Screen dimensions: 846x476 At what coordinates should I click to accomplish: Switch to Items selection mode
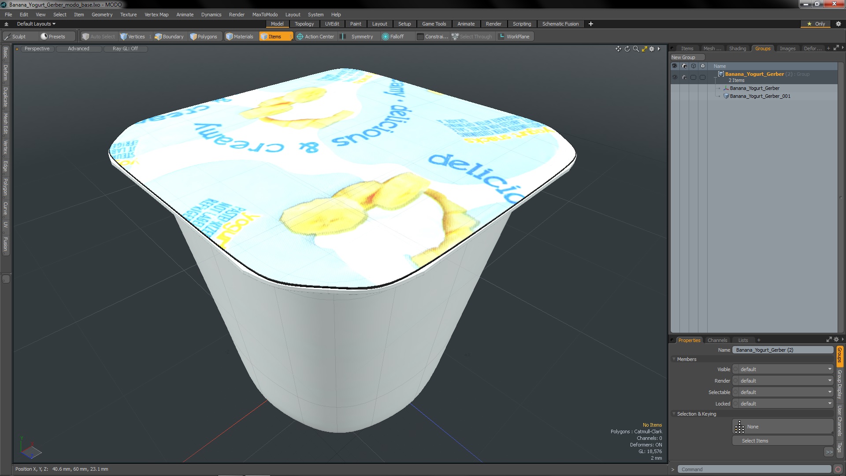click(275, 37)
